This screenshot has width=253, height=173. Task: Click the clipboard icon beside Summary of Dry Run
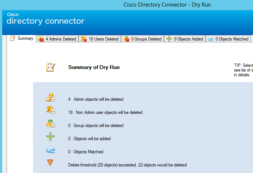[51, 67]
